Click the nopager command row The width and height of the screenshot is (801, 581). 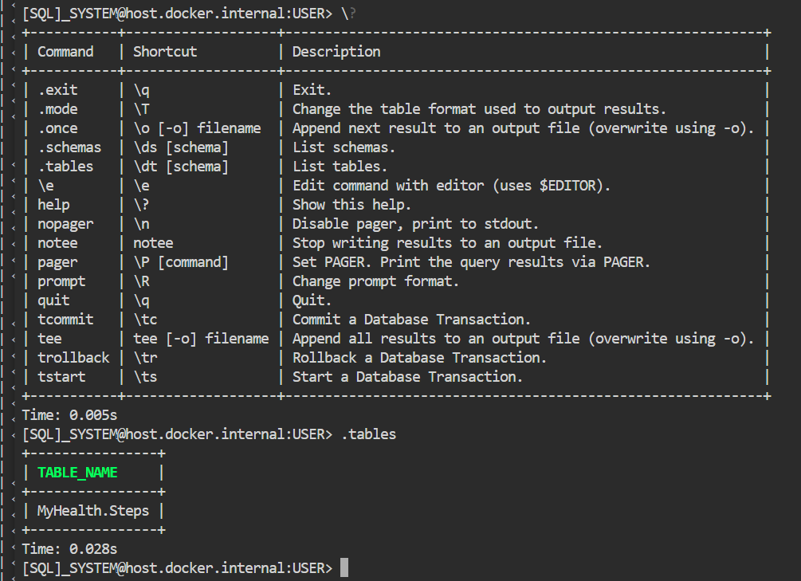(65, 223)
